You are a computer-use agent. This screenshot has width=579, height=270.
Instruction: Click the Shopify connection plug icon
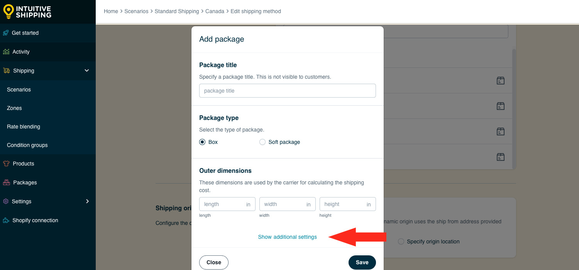tap(6, 220)
